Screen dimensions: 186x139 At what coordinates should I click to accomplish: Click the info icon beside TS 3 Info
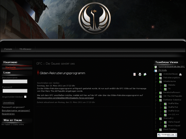(x=156, y=71)
